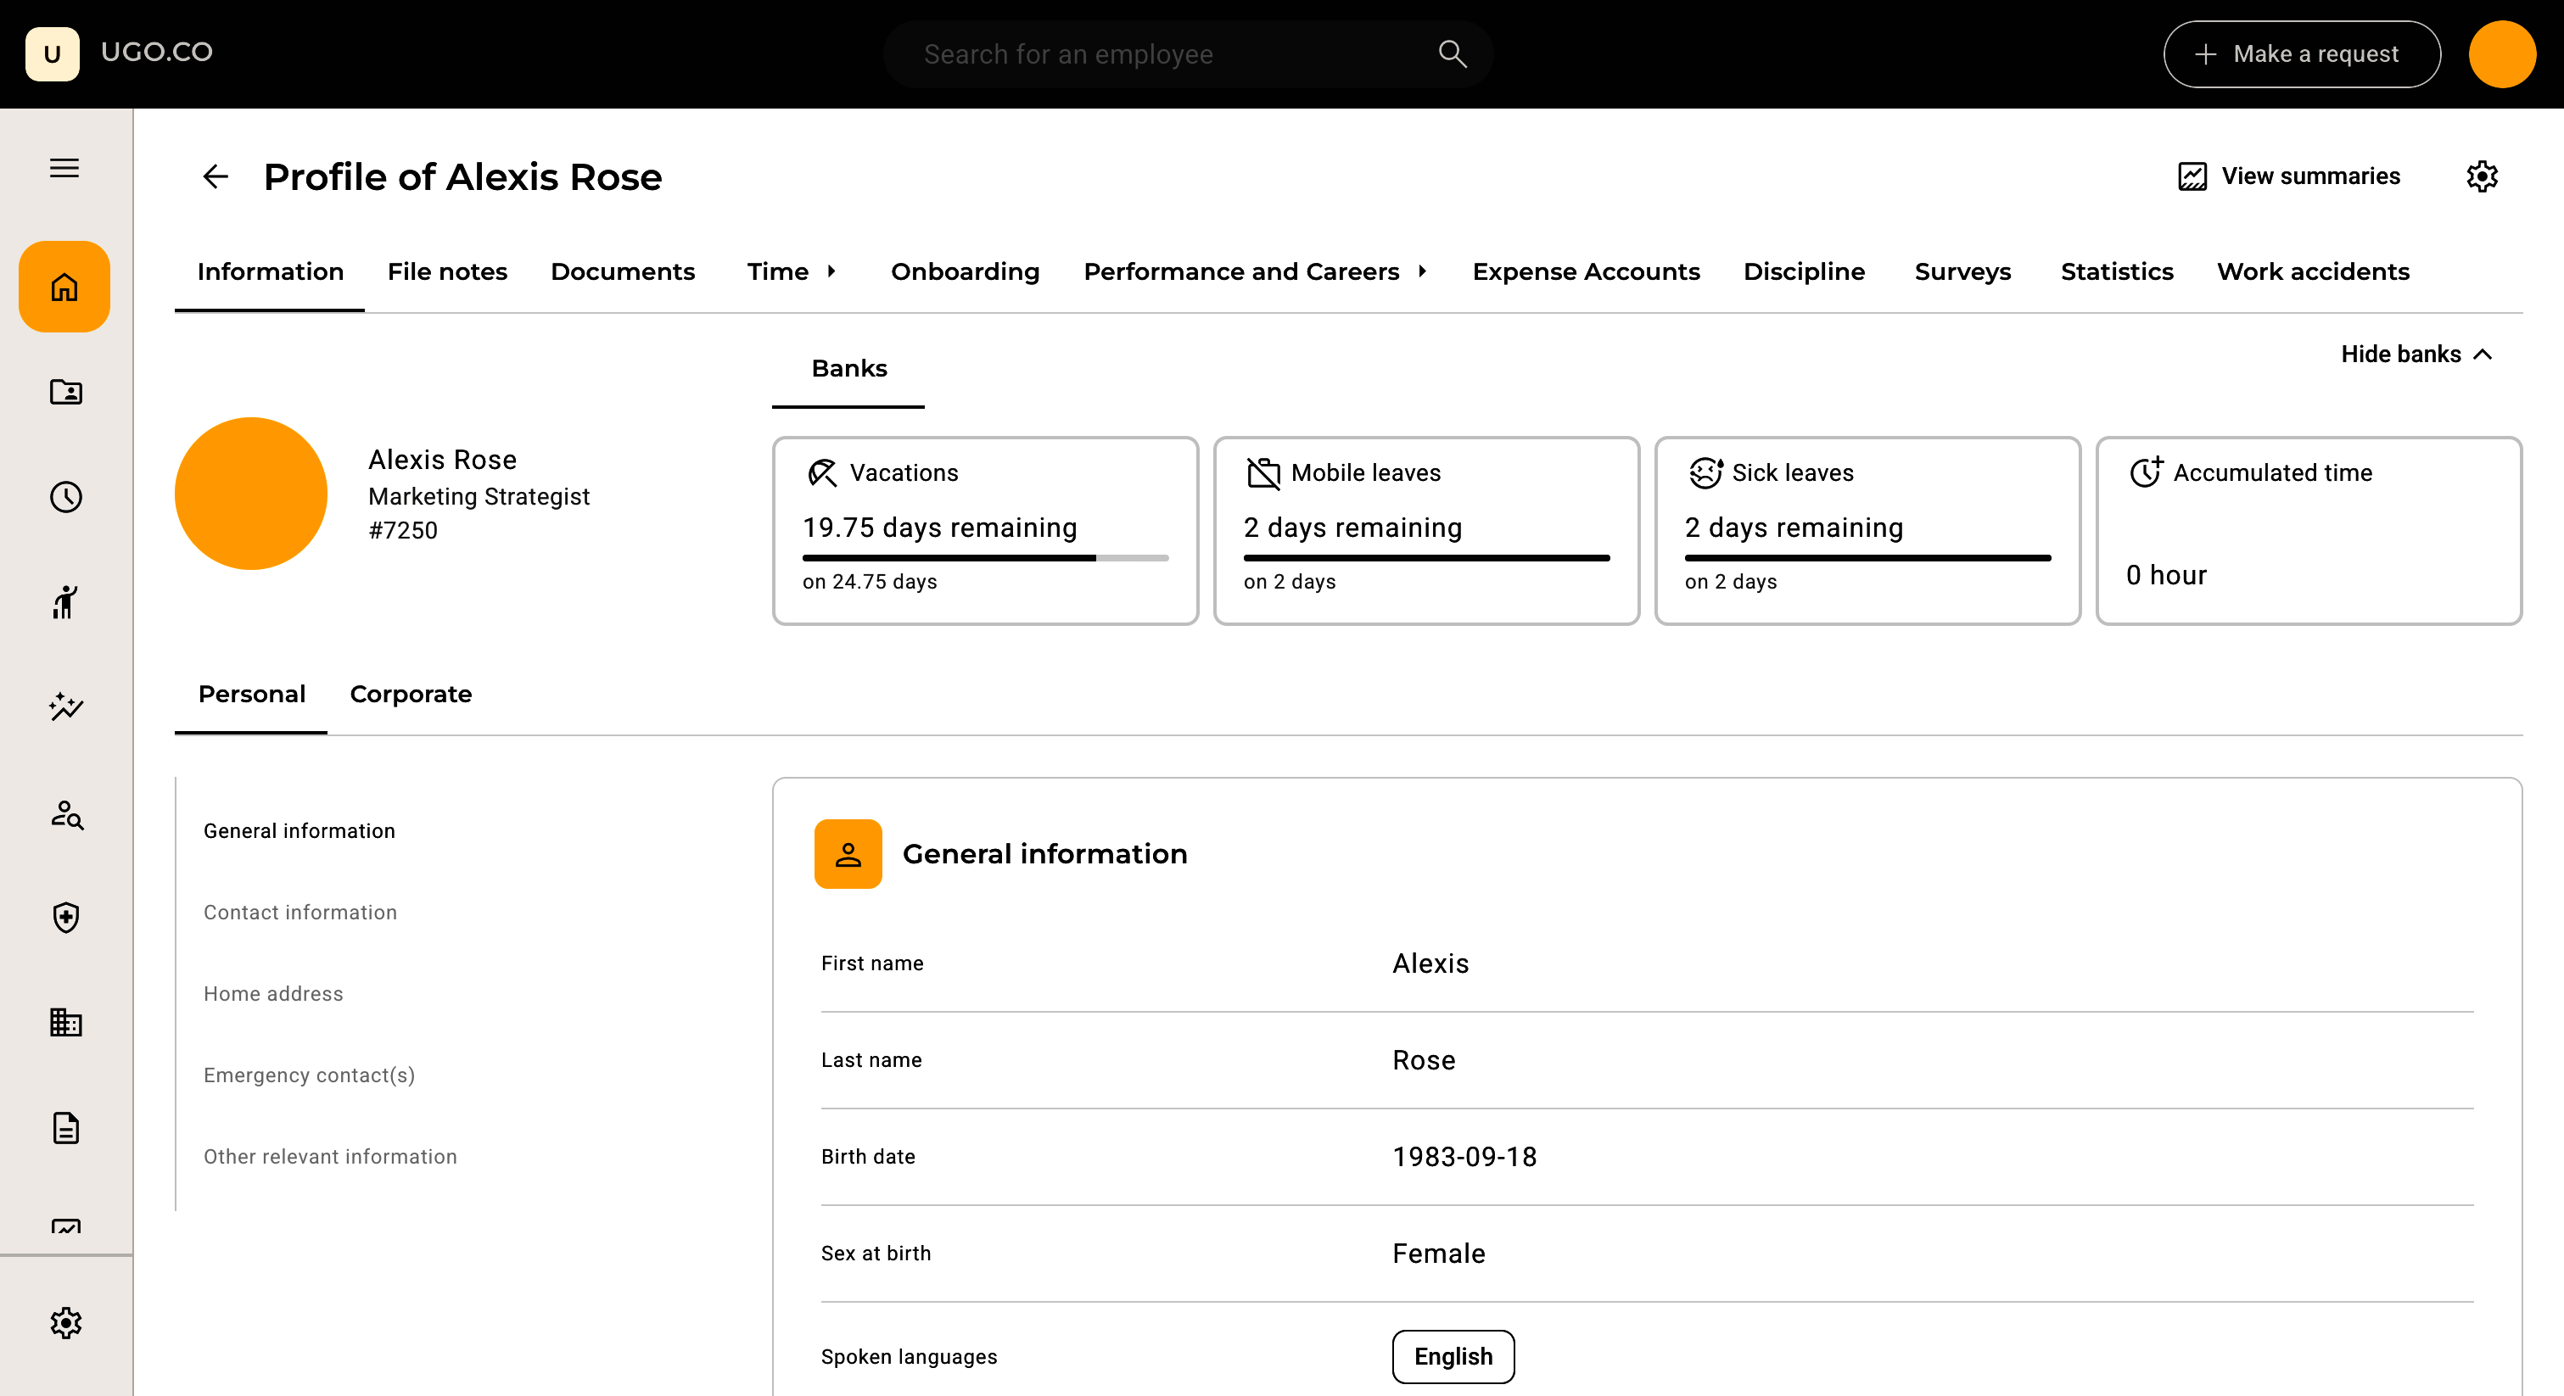Click the hamburger menu icon in sidebar
Screen dimensions: 2564x1396
click(x=64, y=168)
